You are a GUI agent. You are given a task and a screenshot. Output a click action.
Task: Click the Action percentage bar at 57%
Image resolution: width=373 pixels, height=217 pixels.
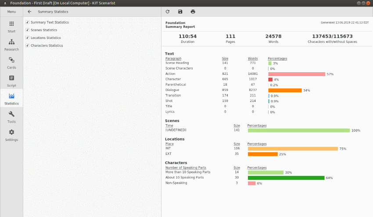point(297,74)
